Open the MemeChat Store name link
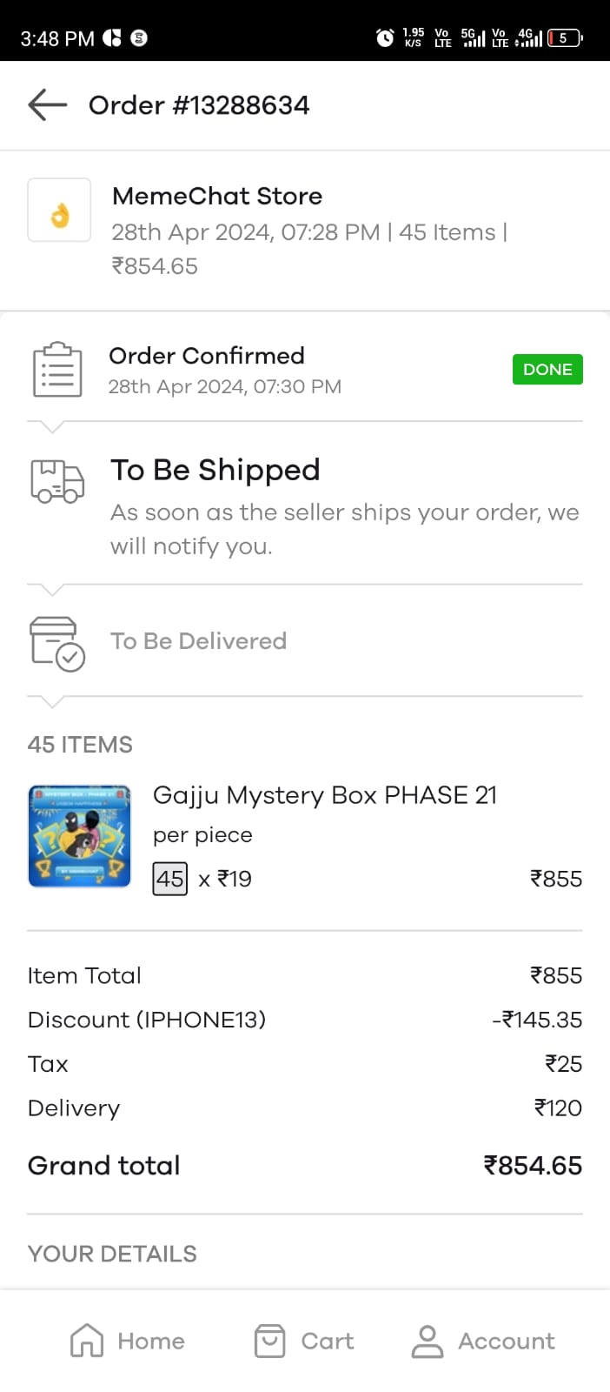The image size is (610, 1392). 217,197
